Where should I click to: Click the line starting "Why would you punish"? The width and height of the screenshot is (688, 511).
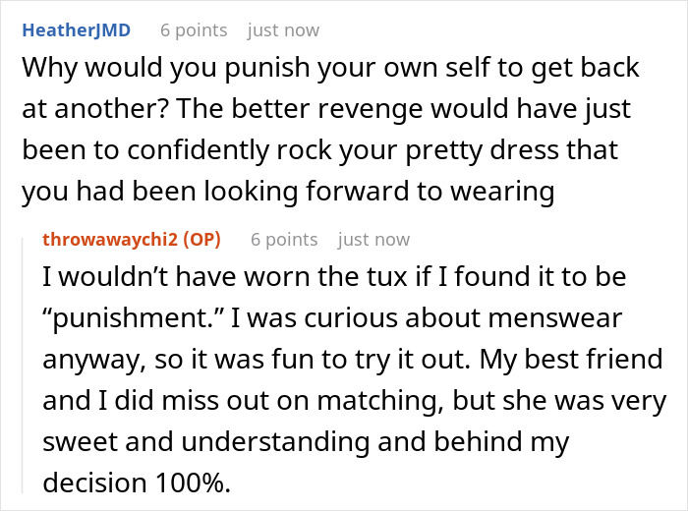(x=330, y=69)
